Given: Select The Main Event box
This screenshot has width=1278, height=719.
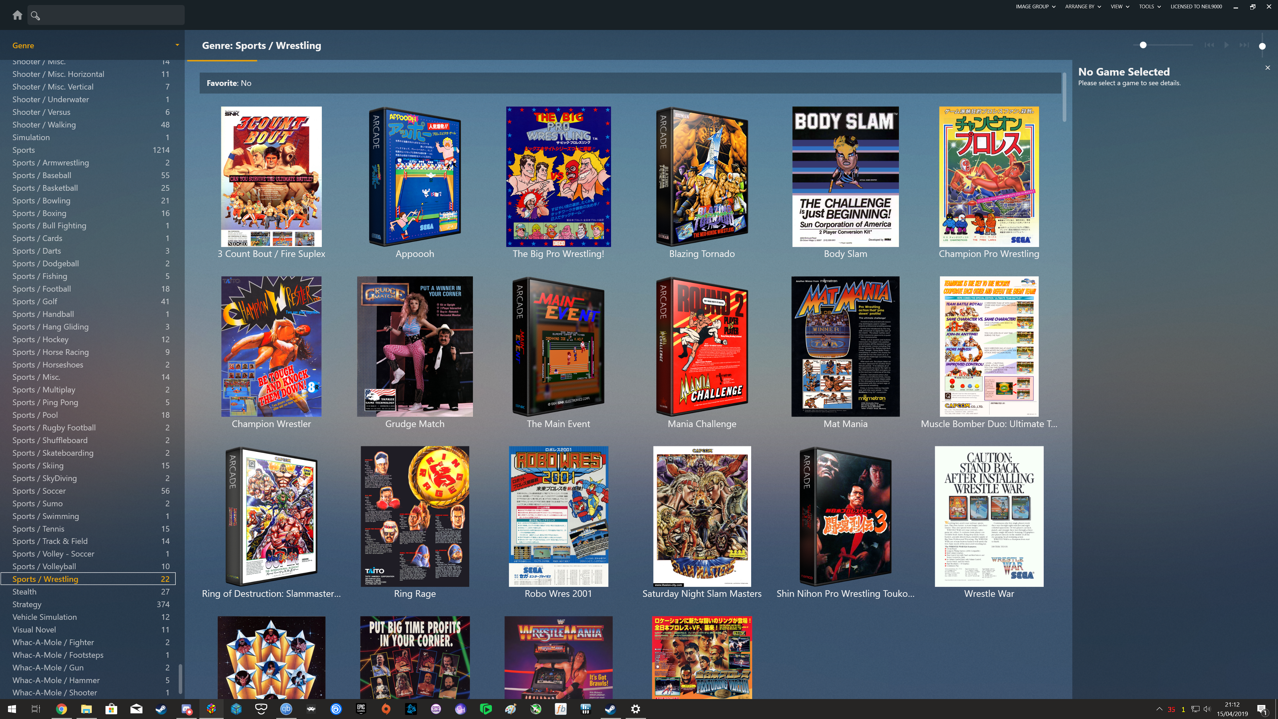Looking at the screenshot, I should [x=558, y=346].
